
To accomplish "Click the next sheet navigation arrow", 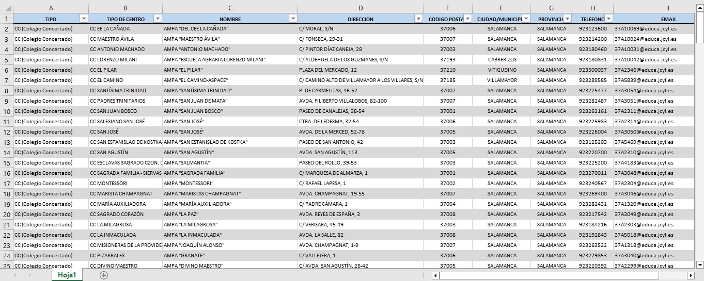I will [29, 275].
